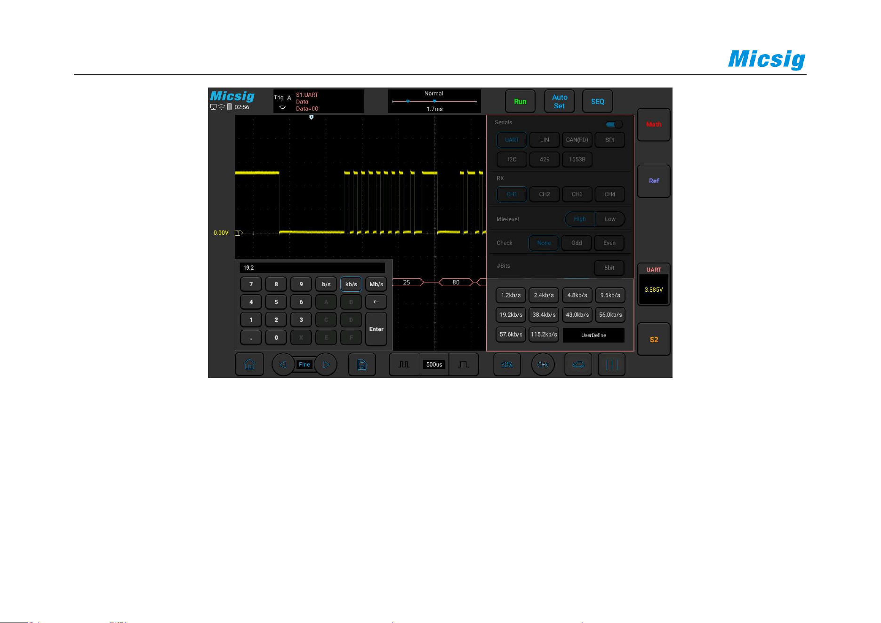
Task: Select I2C serial protocol
Action: (x=512, y=160)
